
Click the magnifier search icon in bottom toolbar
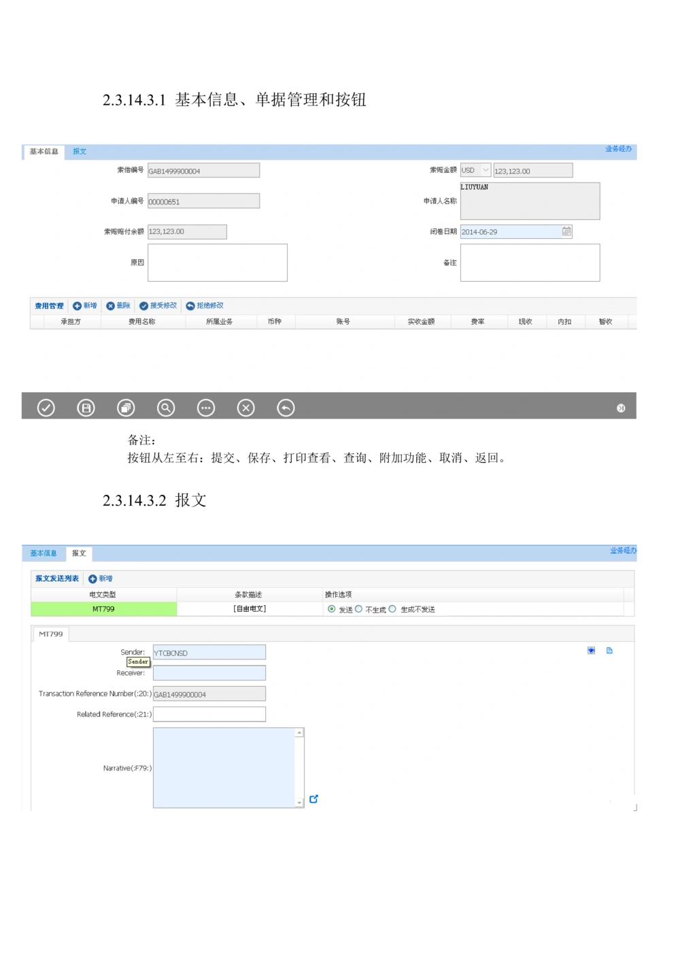tap(166, 408)
